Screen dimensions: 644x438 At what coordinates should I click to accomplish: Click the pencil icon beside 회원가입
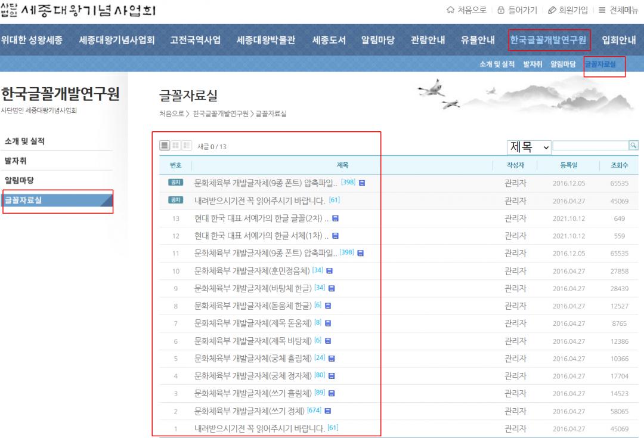[x=552, y=10]
